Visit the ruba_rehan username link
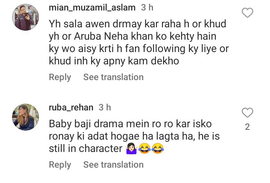 pos(71,107)
